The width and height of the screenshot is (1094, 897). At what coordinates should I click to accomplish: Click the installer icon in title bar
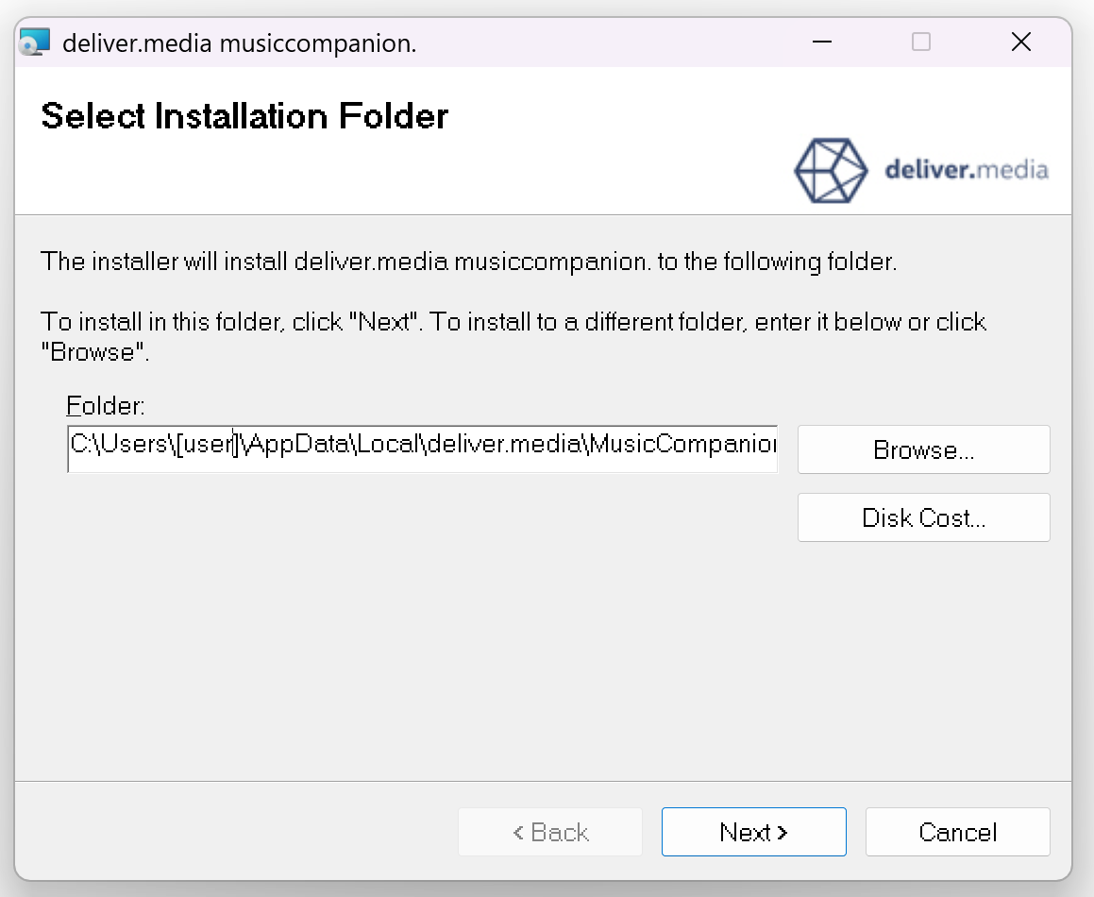click(34, 42)
